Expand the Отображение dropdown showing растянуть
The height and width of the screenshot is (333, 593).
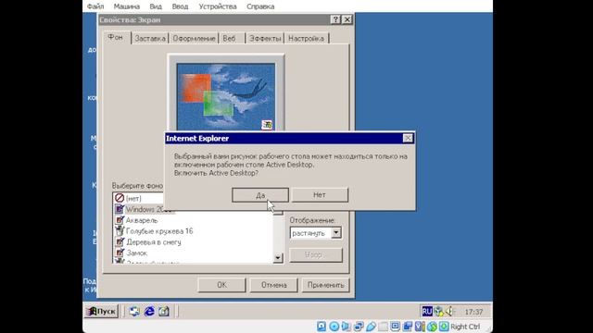[x=335, y=233]
